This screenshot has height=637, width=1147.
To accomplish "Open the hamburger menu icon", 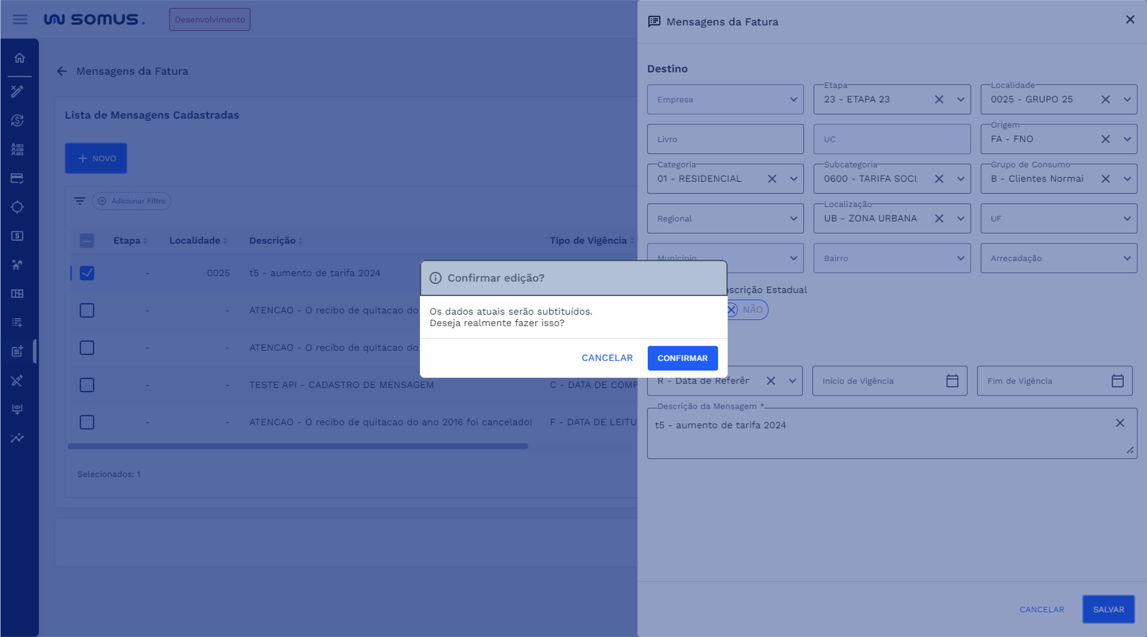I will pos(20,19).
